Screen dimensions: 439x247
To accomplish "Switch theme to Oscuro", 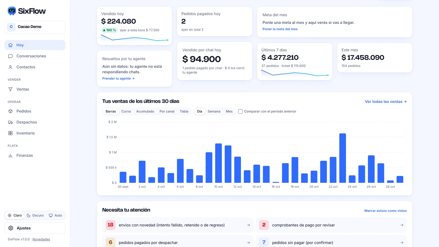I will (35, 215).
